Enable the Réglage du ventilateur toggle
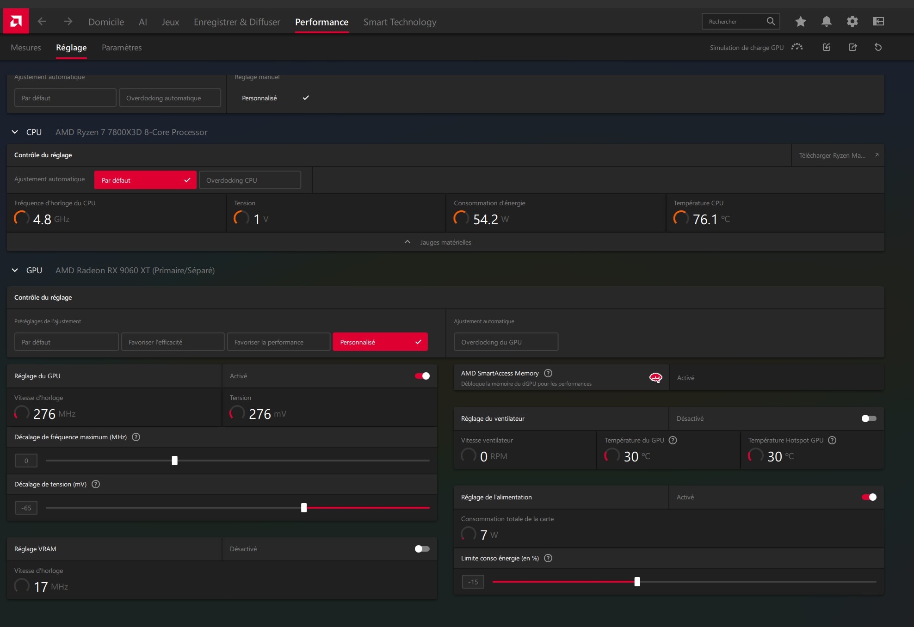Screen dimensions: 914x627 point(869,418)
